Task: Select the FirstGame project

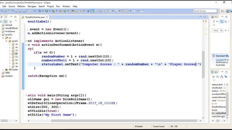Action: coord(10,31)
